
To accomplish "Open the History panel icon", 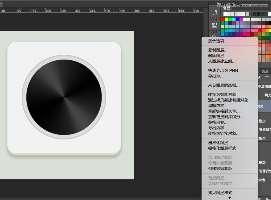I will coord(215,12).
